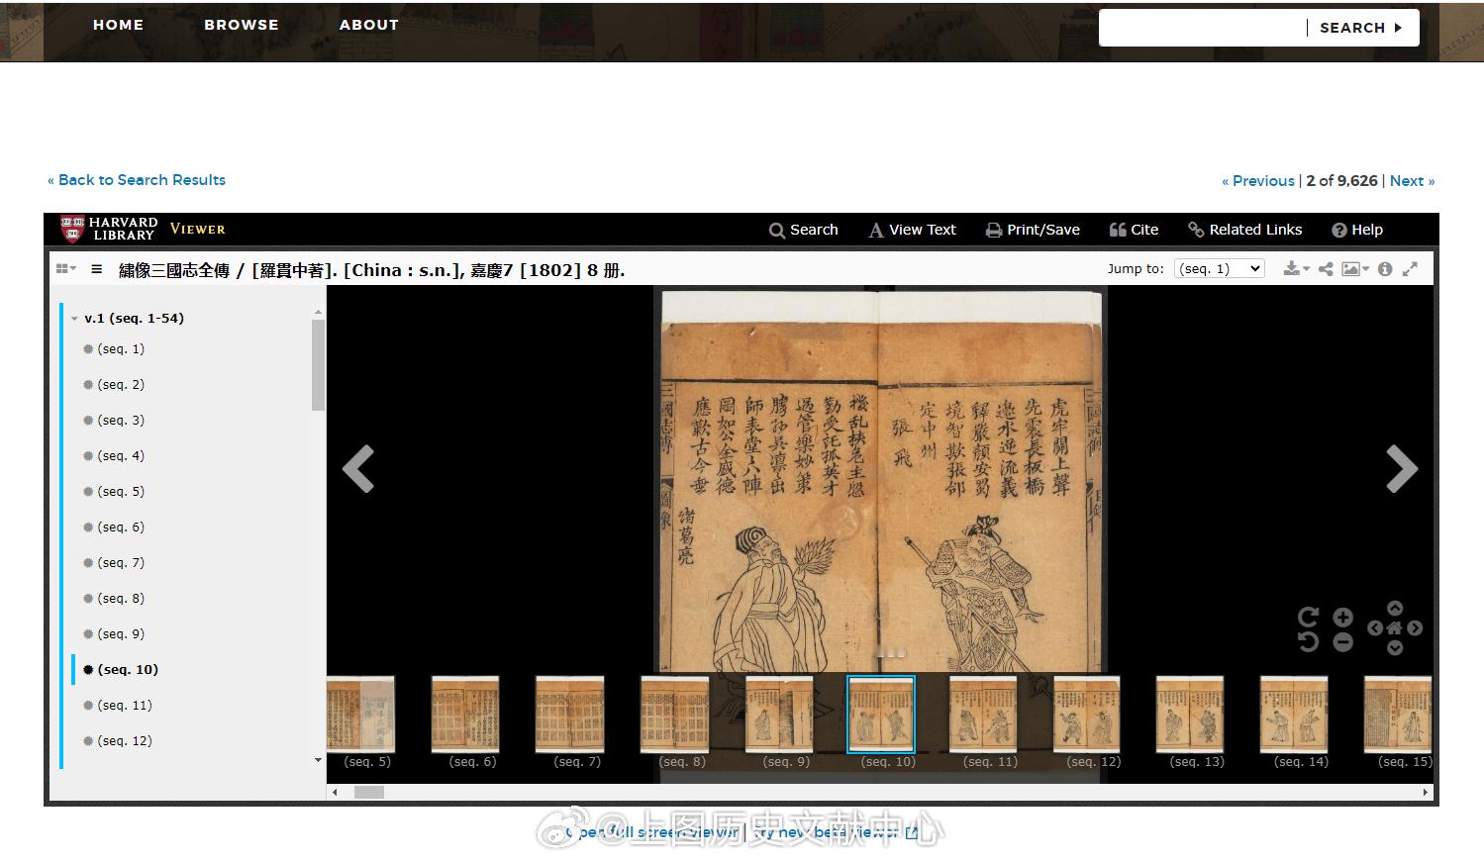Select (seq. 3) in the contents tree
This screenshot has width=1484, height=864.
[x=121, y=420]
